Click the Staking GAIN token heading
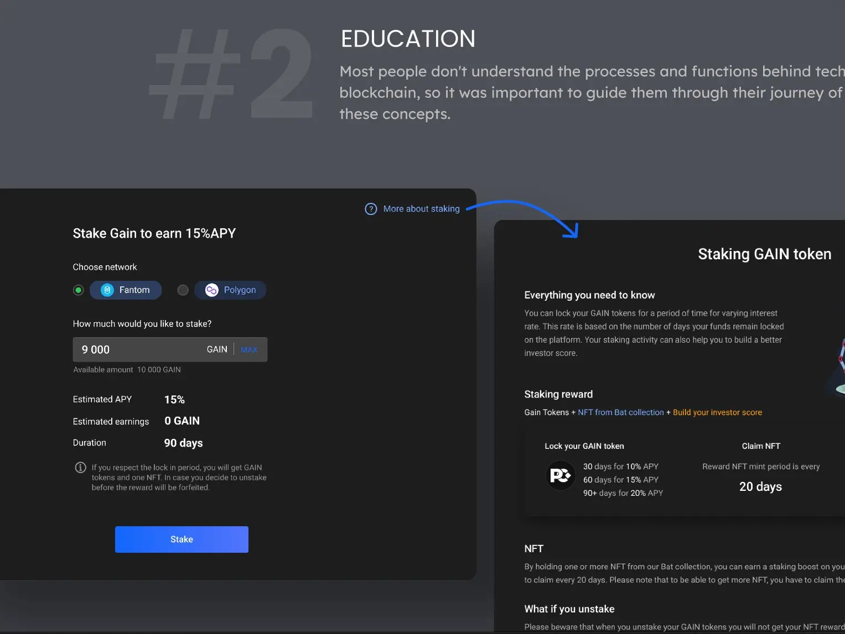 coord(764,254)
